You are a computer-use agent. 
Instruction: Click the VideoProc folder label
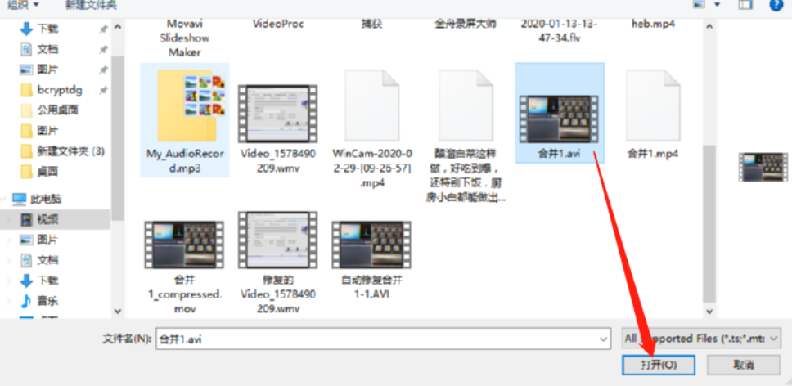click(x=278, y=24)
